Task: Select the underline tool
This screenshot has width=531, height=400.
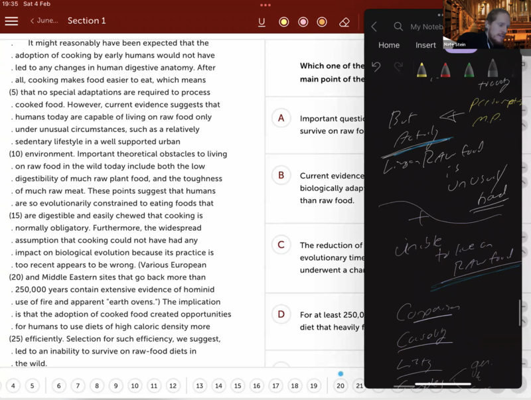Action: [262, 22]
